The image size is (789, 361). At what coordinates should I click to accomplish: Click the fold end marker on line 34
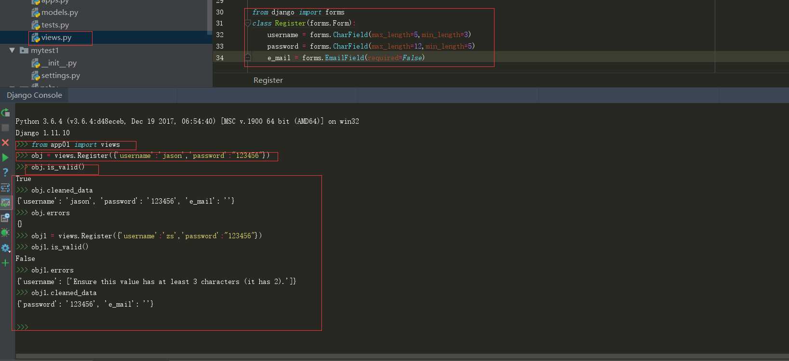(248, 57)
